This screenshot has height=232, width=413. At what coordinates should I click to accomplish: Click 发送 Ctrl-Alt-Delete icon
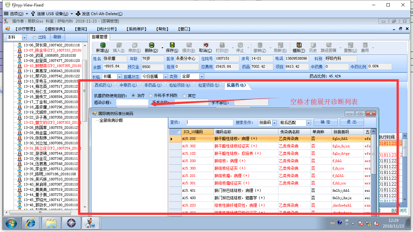(78, 14)
